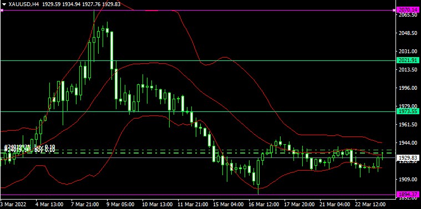
Task: Click the 2031.00 price scale value
Action: point(408,51)
